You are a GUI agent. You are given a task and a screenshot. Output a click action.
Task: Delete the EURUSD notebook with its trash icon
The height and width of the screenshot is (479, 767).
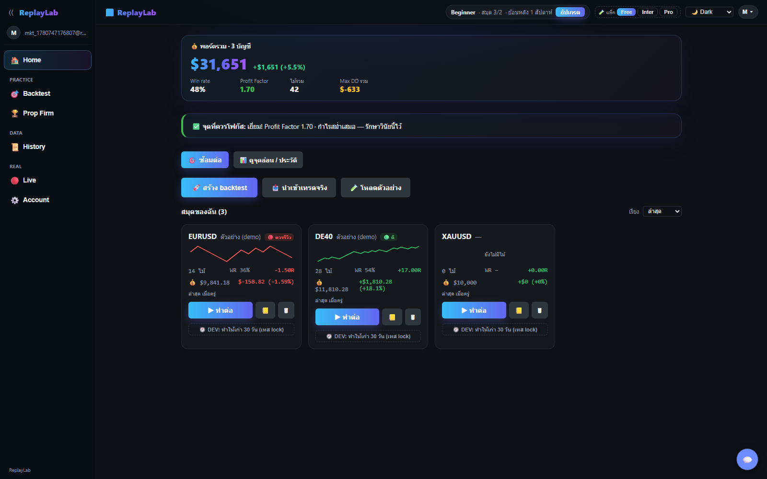(286, 310)
